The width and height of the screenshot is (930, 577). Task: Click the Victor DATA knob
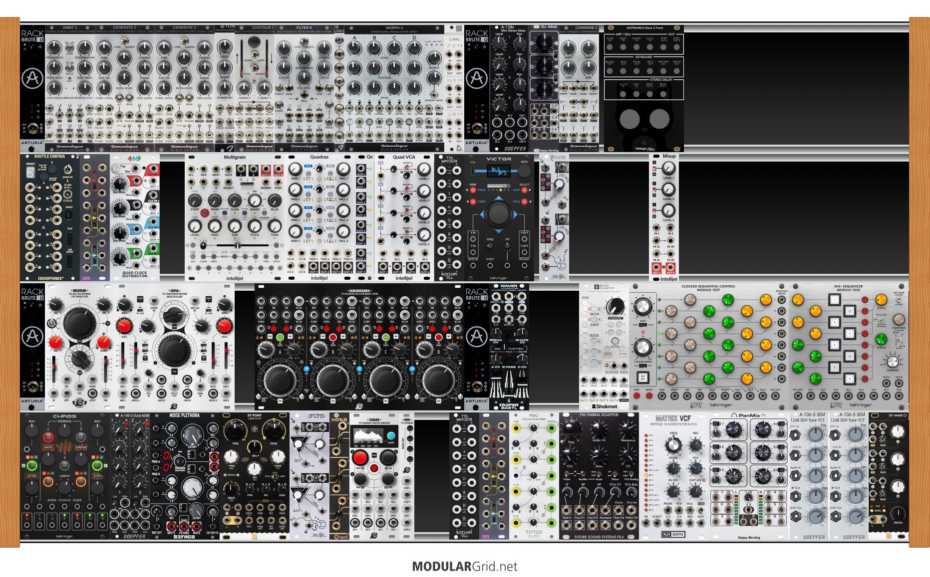click(524, 171)
